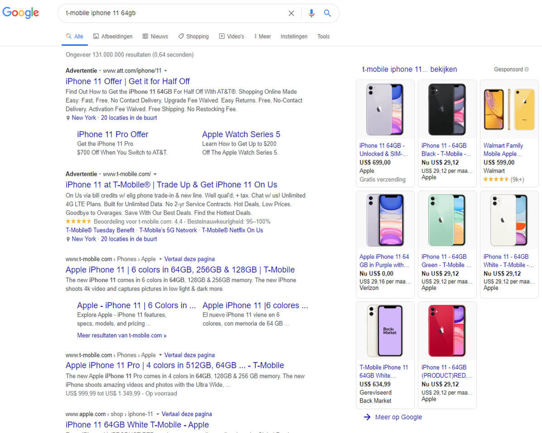Click the map pin icon under AT&T ad
Image resolution: width=542 pixels, height=433 pixels.
click(68, 118)
